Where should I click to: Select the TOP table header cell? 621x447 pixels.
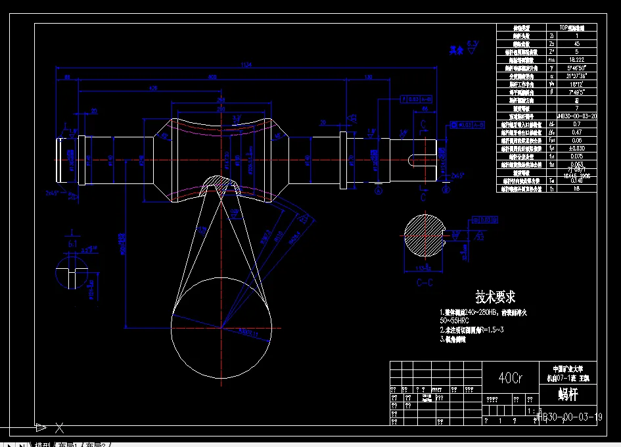pyautogui.click(x=572, y=28)
